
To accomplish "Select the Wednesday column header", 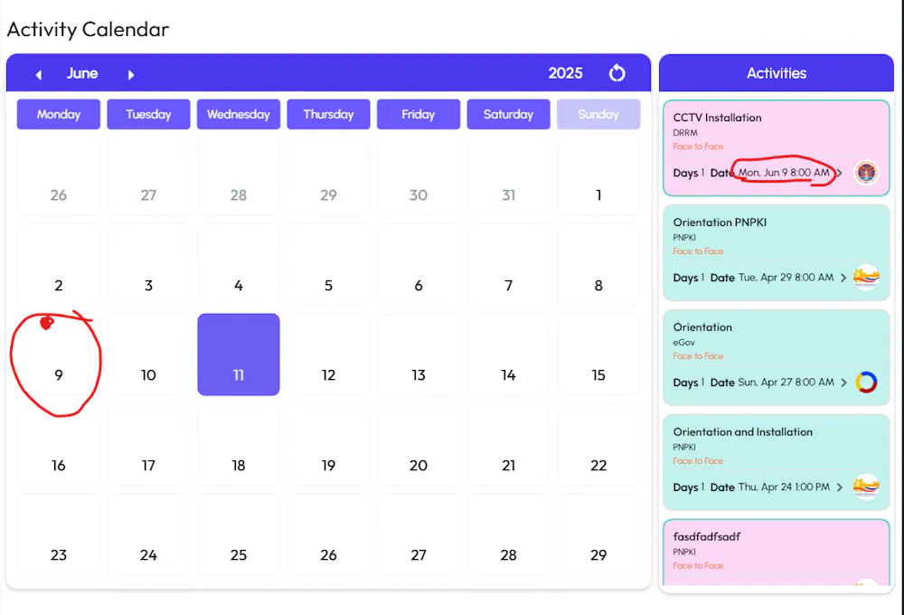I will [238, 114].
